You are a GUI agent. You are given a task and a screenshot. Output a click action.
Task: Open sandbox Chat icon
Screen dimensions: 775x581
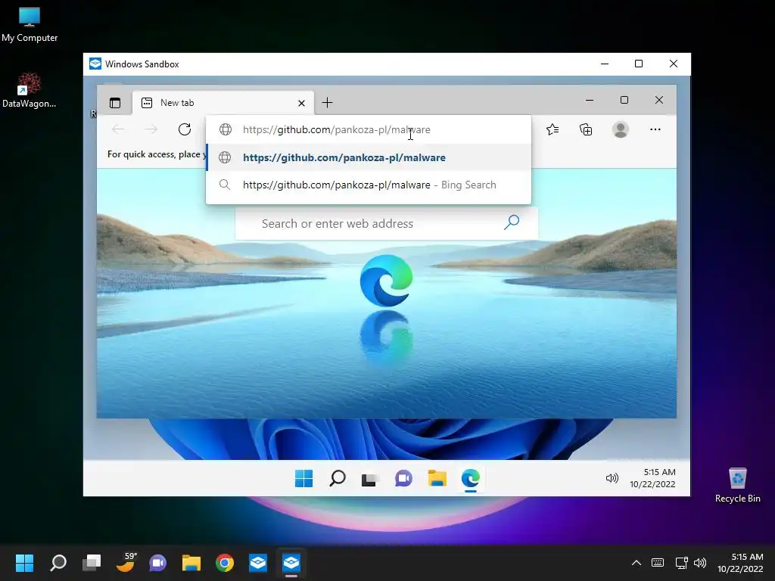(x=403, y=478)
